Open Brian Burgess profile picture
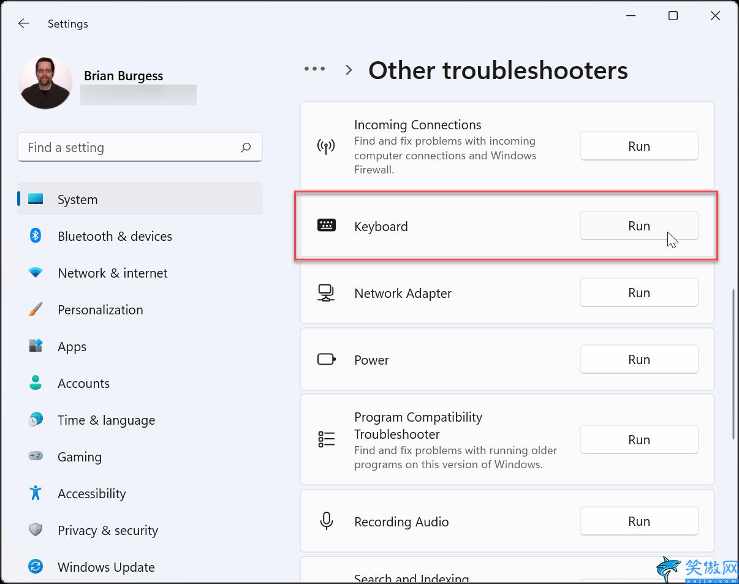The image size is (739, 584). click(45, 83)
